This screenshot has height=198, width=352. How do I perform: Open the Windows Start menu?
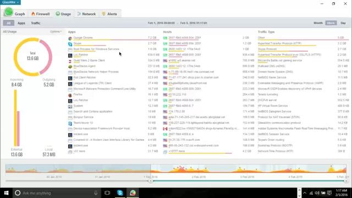click(6, 193)
